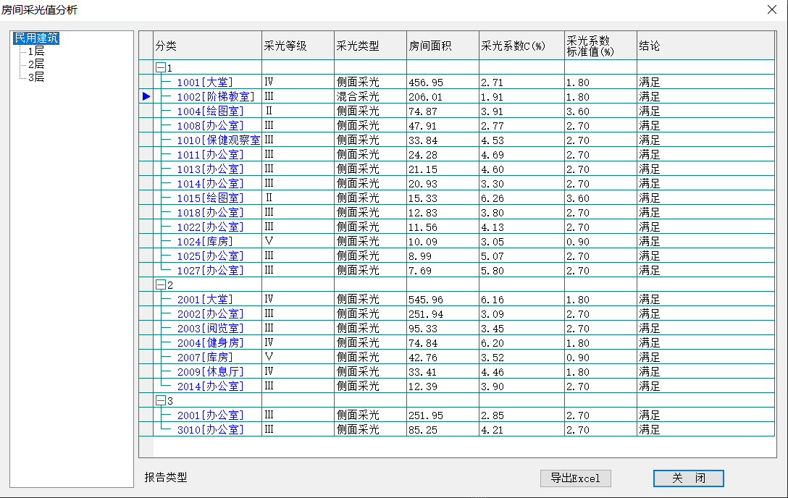Open room link 1004[绘图室]
This screenshot has height=498, width=788.
pyautogui.click(x=210, y=111)
